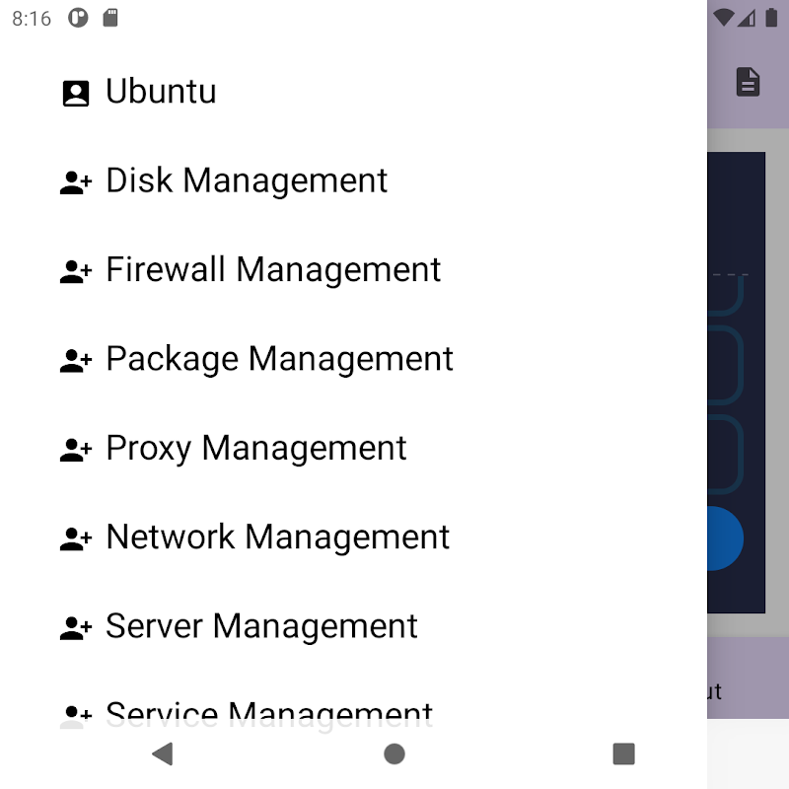The width and height of the screenshot is (789, 789).
Task: Select Network Management
Action: [277, 538]
